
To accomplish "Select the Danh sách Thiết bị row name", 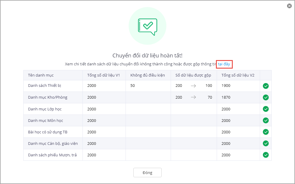I will (45, 86).
